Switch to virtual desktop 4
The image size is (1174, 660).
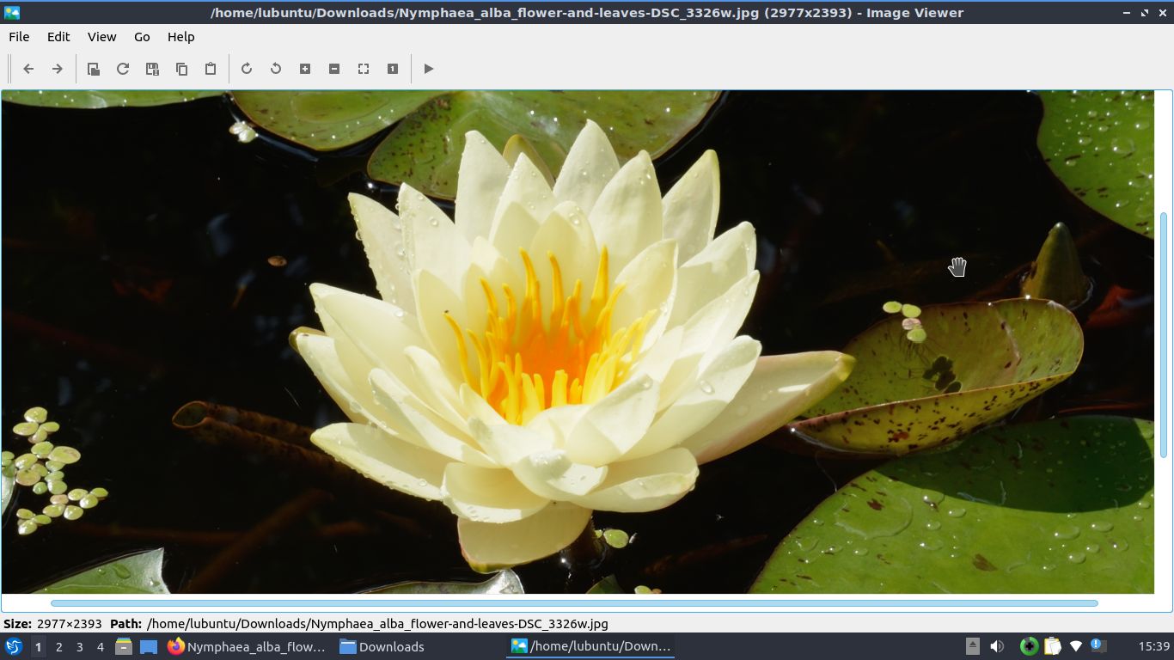pos(100,647)
